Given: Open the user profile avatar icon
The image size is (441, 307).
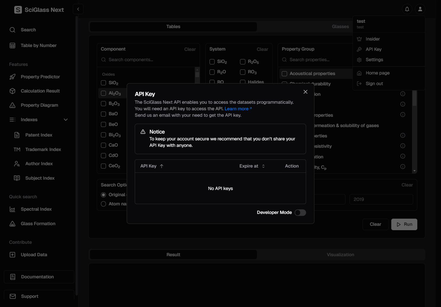Looking at the screenshot, I should click(x=420, y=9).
